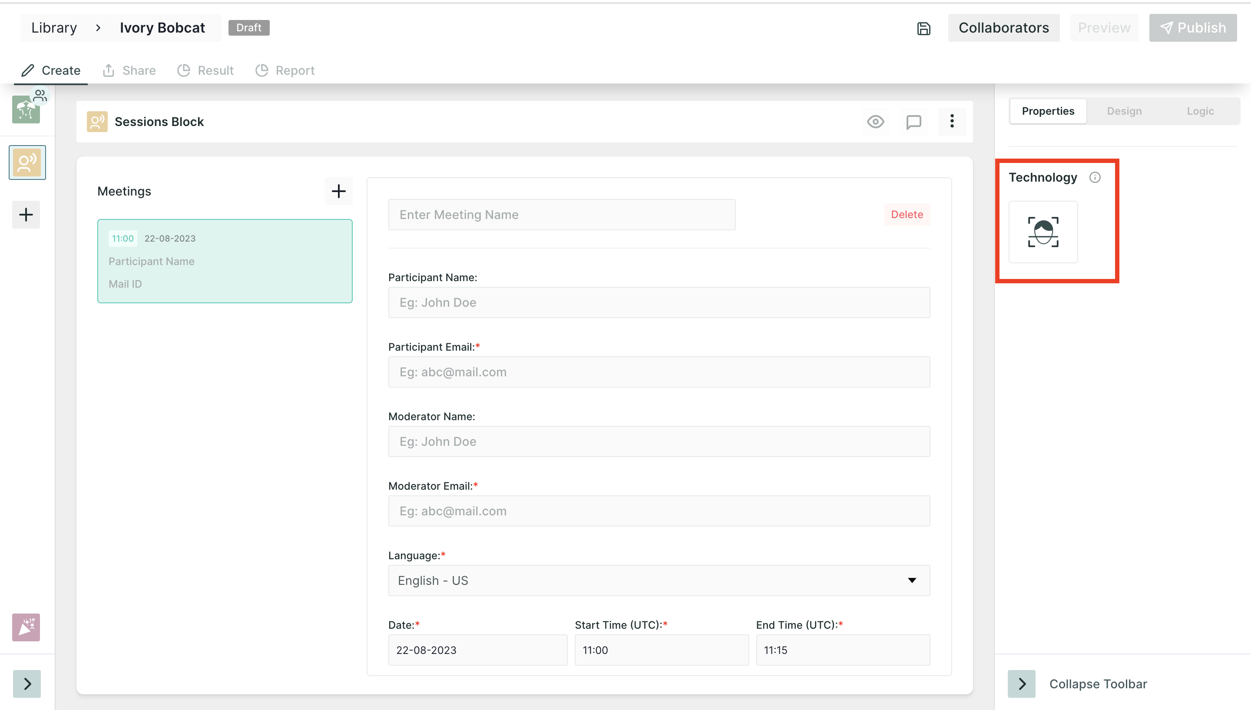1251x710 pixels.
Task: Add a new block with sidebar plus
Action: coord(26,215)
